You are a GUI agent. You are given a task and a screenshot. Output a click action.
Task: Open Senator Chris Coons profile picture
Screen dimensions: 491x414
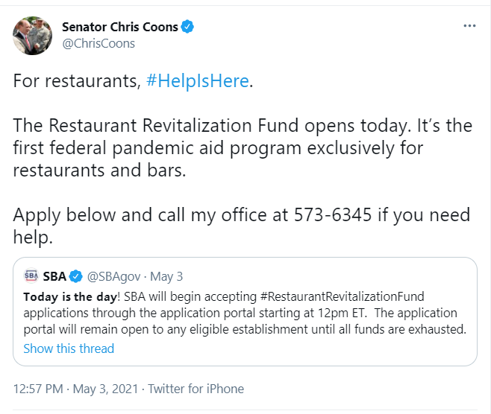pyautogui.click(x=32, y=36)
